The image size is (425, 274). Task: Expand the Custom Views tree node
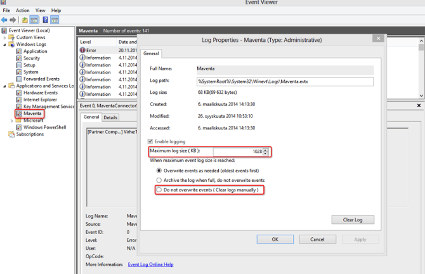[x=5, y=37]
